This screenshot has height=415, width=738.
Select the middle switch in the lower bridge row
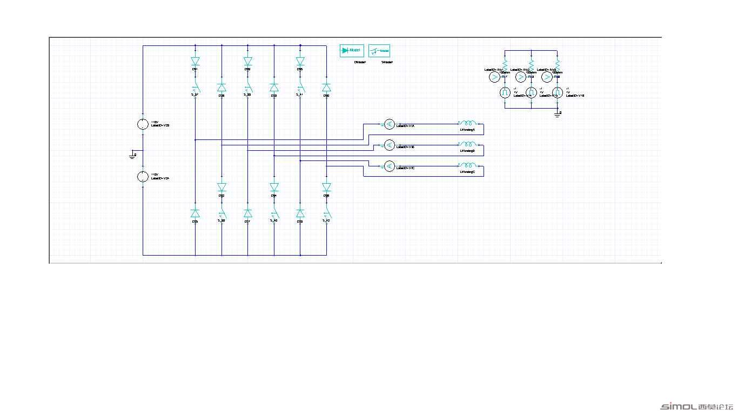point(274,215)
